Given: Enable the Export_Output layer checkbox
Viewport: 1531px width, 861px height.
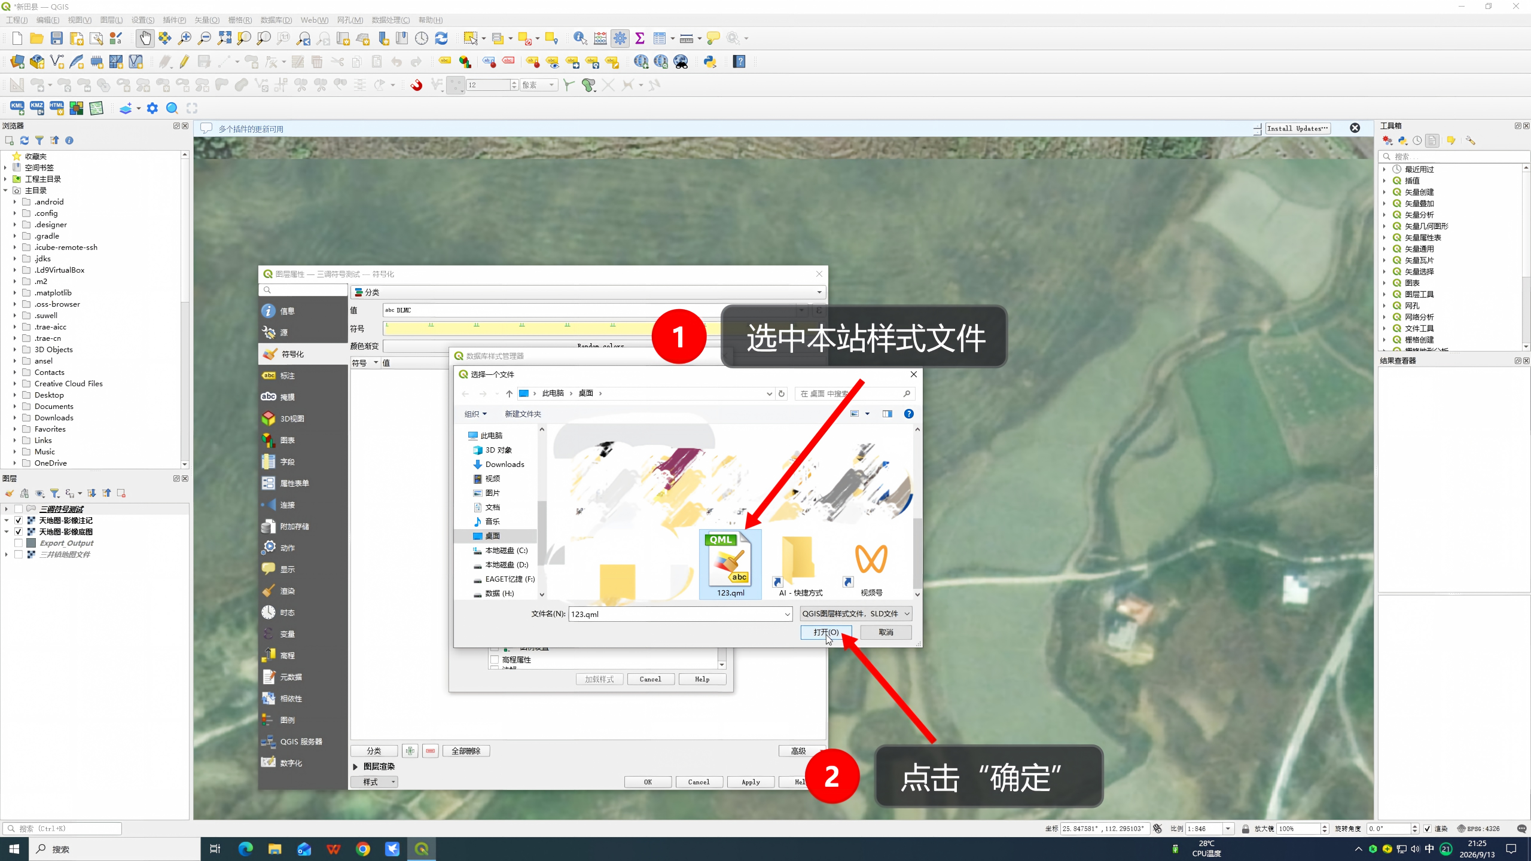Looking at the screenshot, I should [19, 543].
